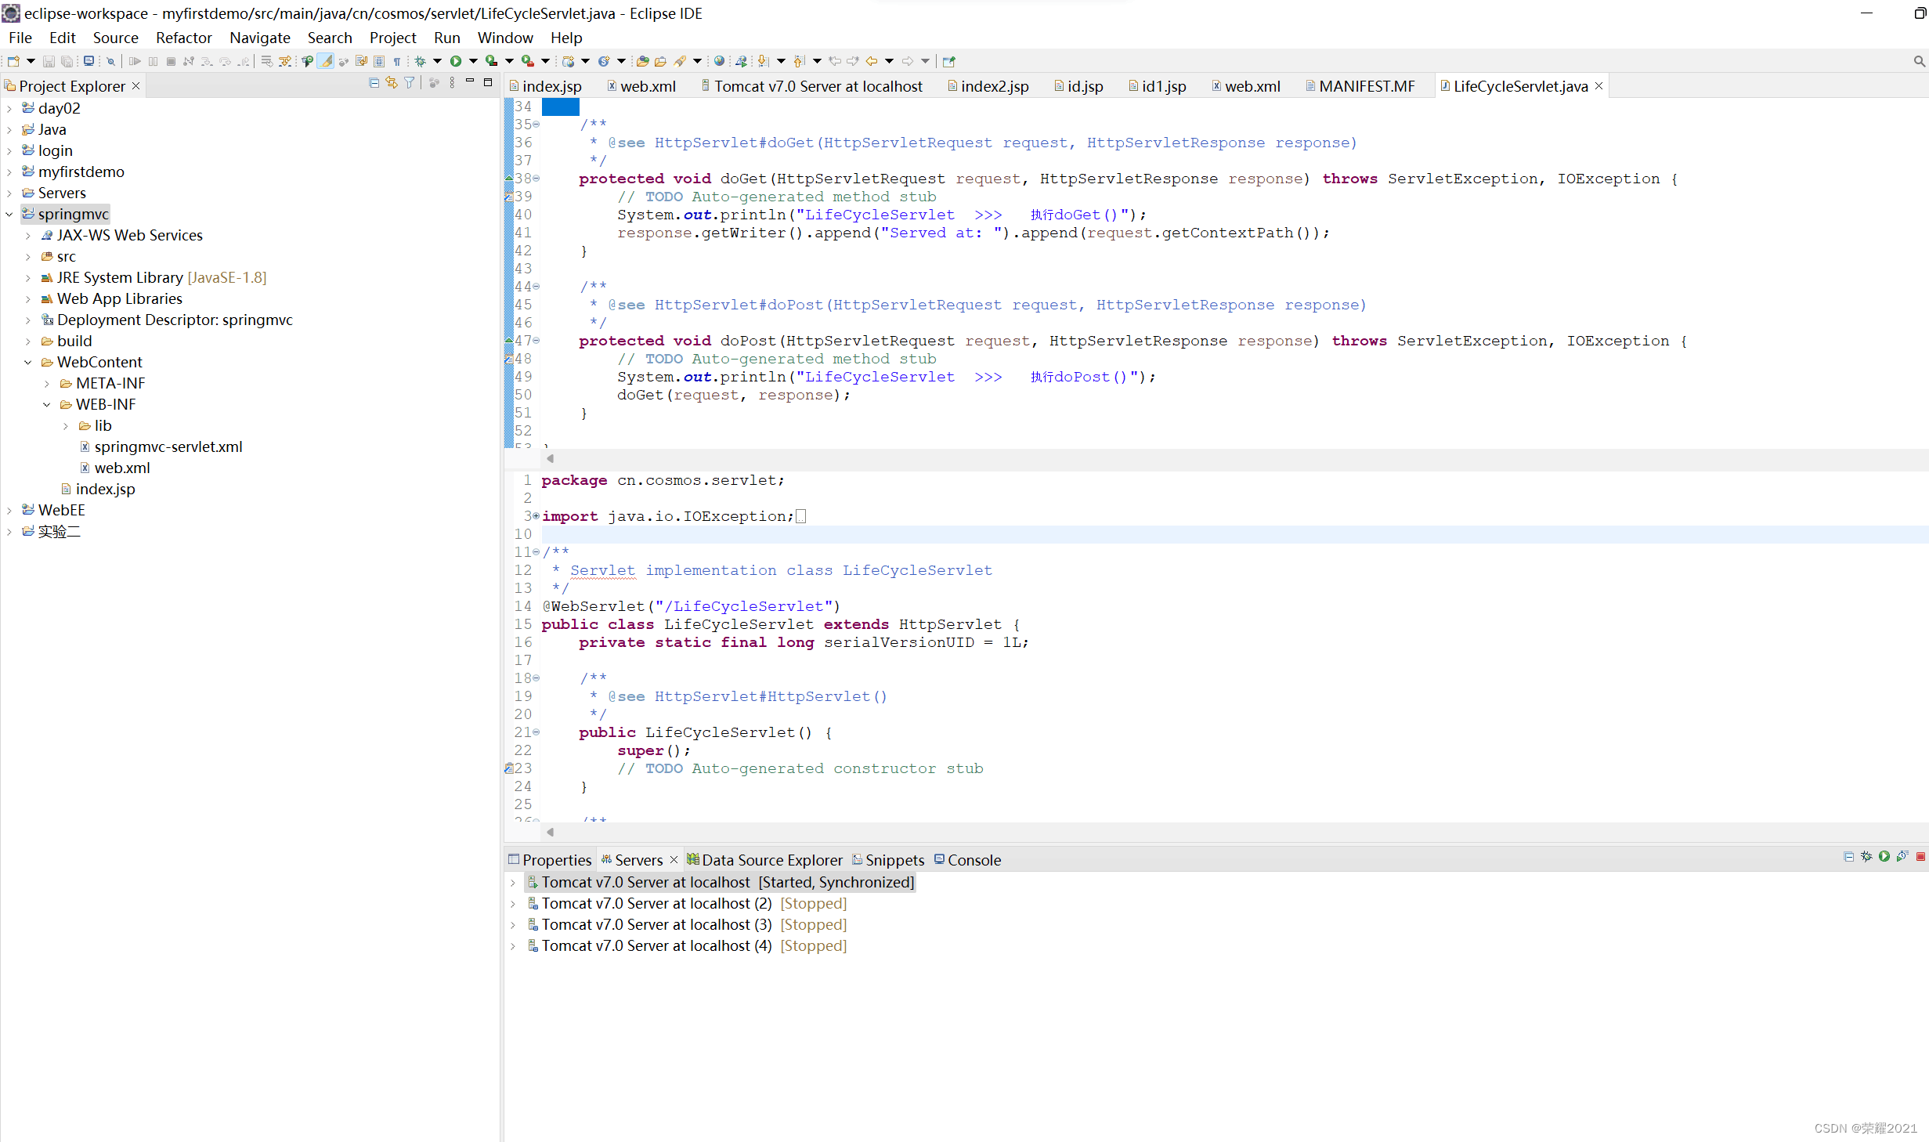Screen dimensions: 1929x1142
Task: Switch to the Console tab
Action: point(967,860)
